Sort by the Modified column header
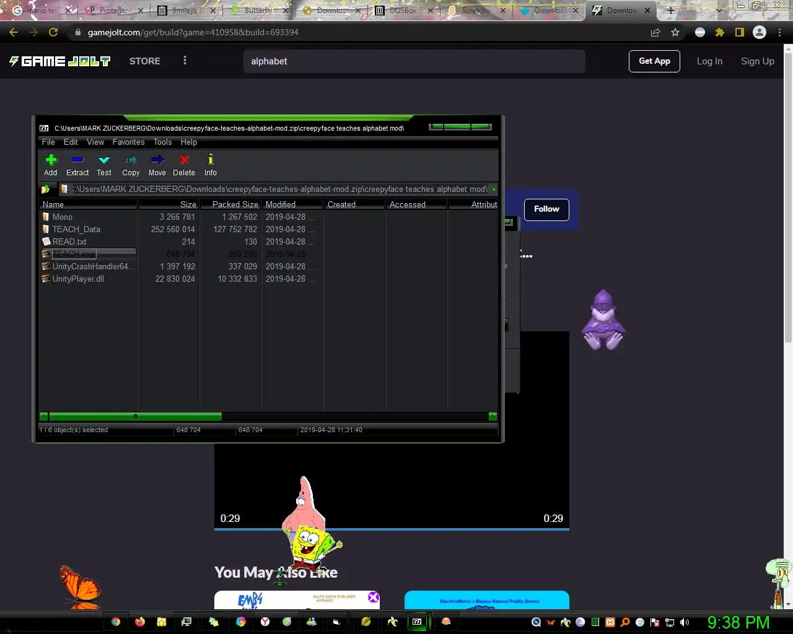Image resolution: width=793 pixels, height=634 pixels. coord(292,204)
